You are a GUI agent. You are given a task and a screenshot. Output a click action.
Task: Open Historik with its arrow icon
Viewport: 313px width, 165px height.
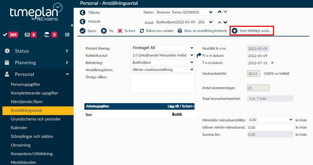point(83,22)
